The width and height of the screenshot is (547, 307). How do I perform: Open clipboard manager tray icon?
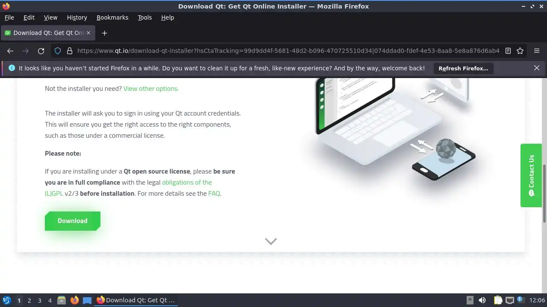[498, 300]
